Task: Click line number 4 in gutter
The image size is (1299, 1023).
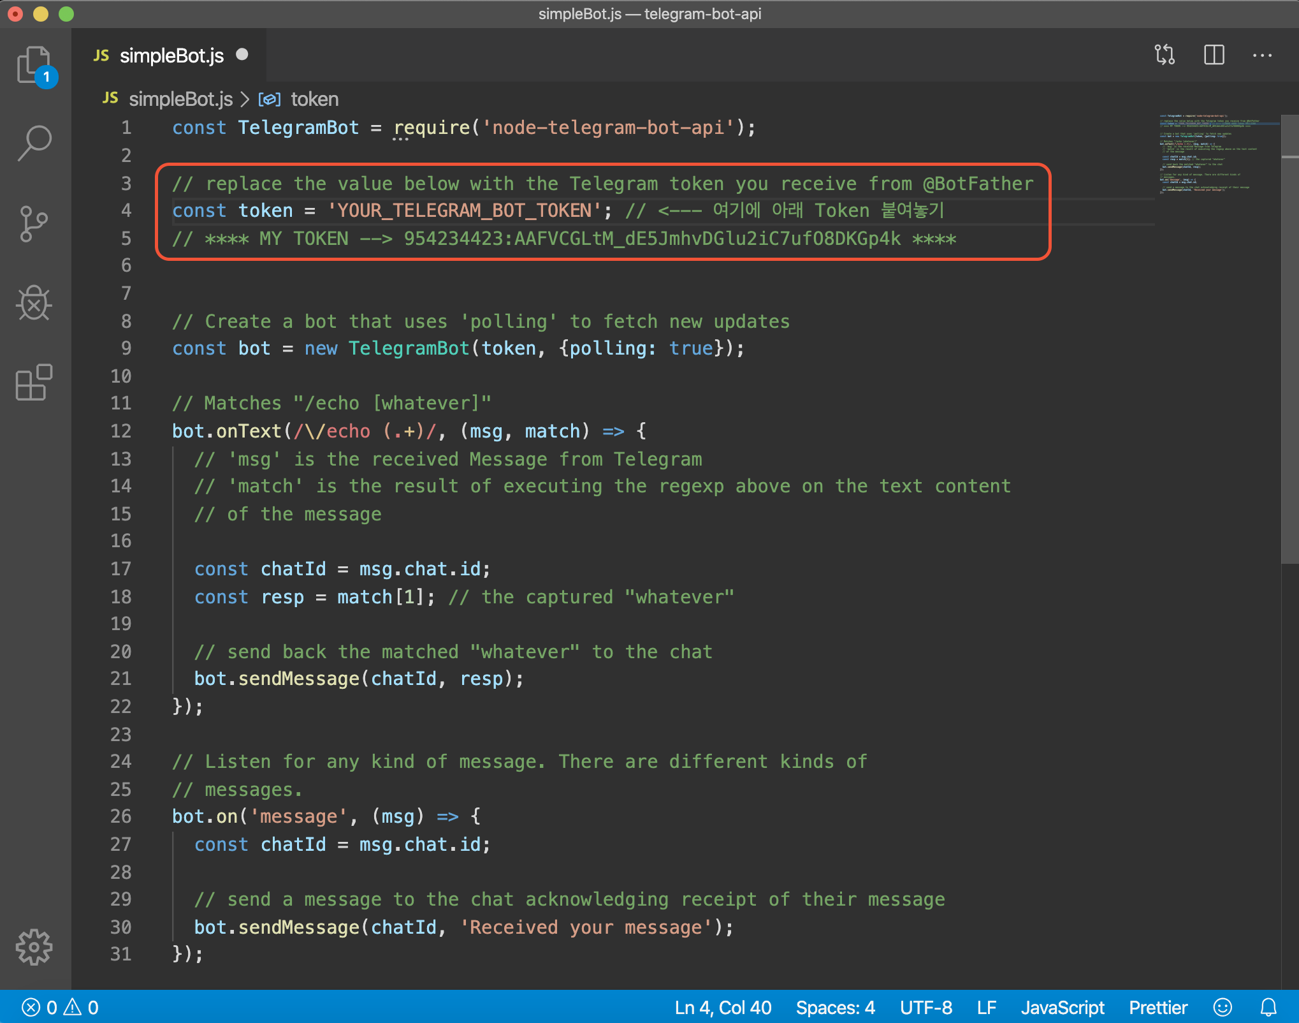Action: [x=126, y=210]
